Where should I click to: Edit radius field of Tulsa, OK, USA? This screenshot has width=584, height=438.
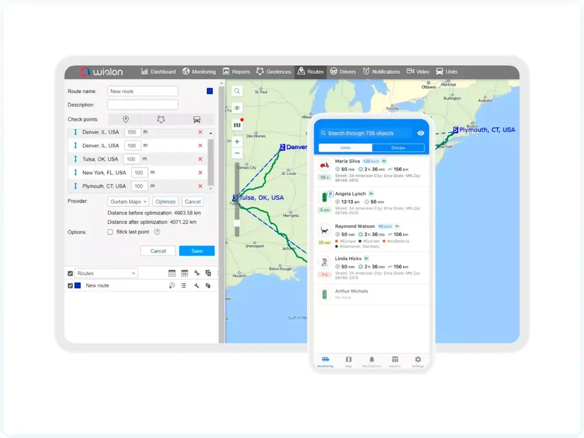[132, 159]
